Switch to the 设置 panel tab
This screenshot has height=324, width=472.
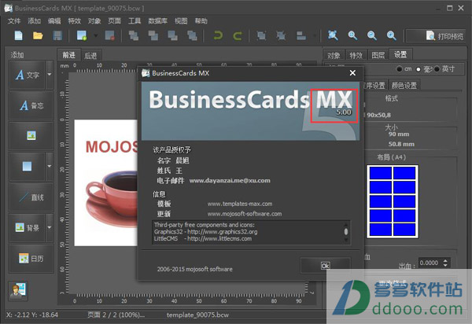tap(400, 55)
